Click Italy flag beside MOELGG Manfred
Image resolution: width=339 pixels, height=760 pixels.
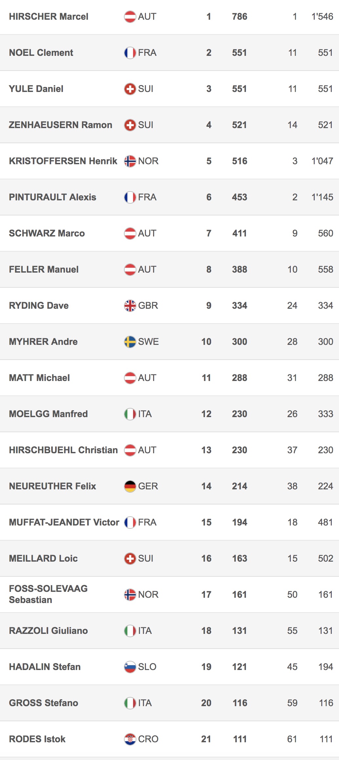click(130, 414)
